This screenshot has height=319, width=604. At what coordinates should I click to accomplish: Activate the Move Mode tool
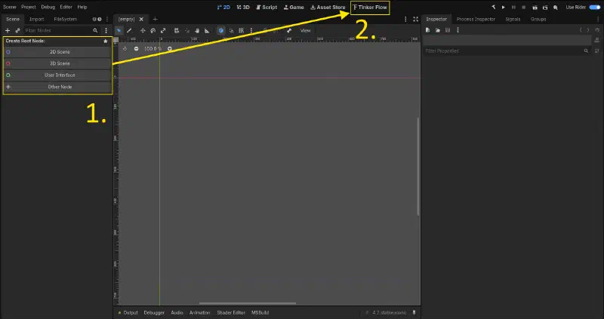pos(143,30)
